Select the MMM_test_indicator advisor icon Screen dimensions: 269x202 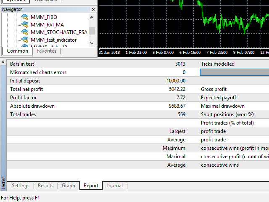(25, 40)
